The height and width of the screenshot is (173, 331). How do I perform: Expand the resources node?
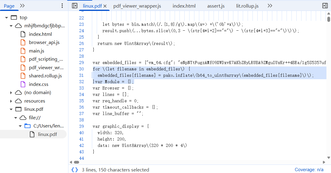pos(11,101)
